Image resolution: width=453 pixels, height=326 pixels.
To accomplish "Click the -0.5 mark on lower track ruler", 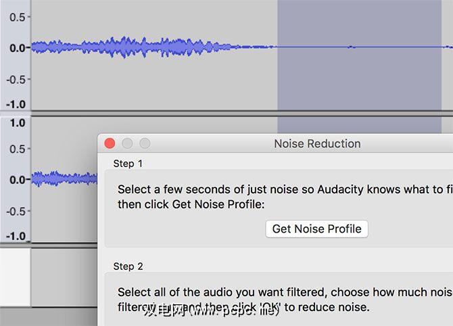I will click(16, 211).
